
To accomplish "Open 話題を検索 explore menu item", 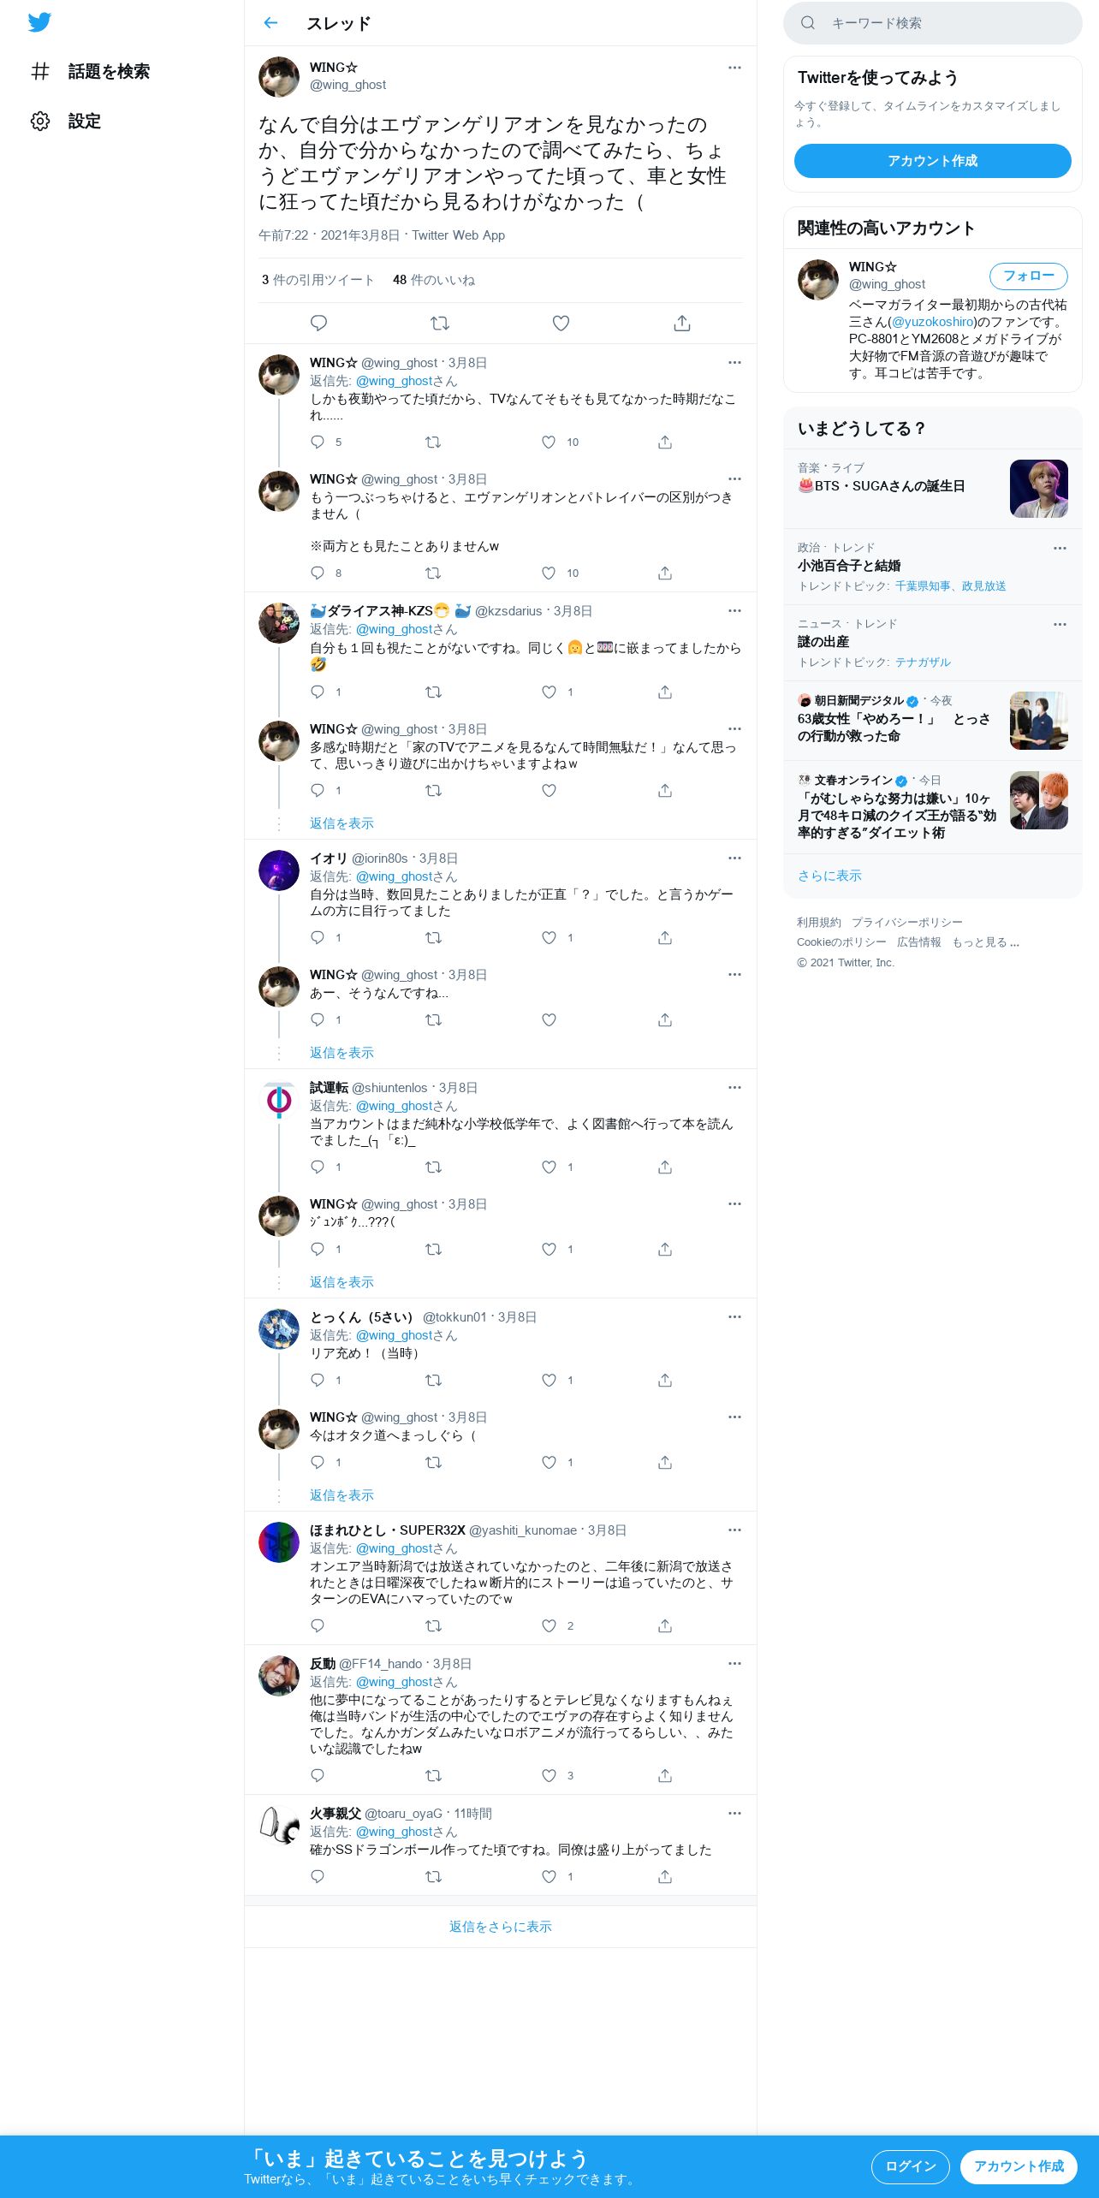I will click(109, 71).
